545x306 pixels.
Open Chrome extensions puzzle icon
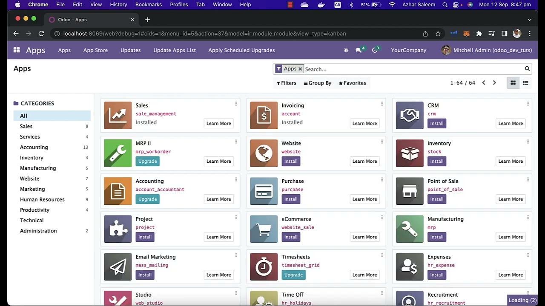pos(479,34)
